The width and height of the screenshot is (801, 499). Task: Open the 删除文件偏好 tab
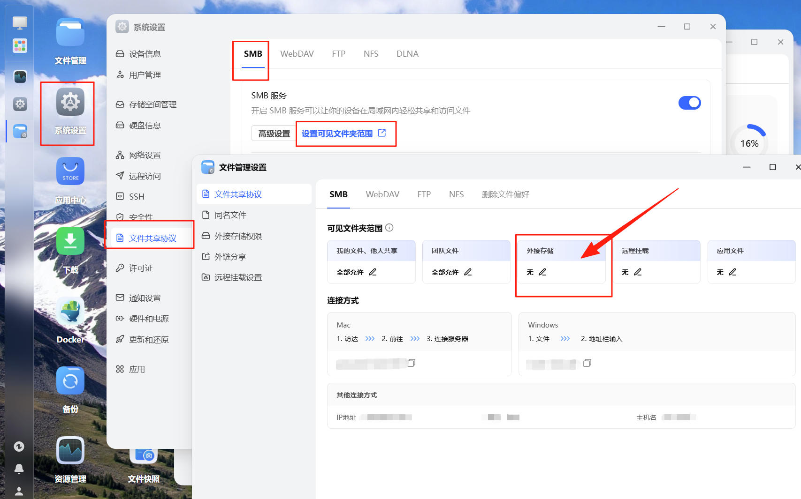click(x=505, y=194)
